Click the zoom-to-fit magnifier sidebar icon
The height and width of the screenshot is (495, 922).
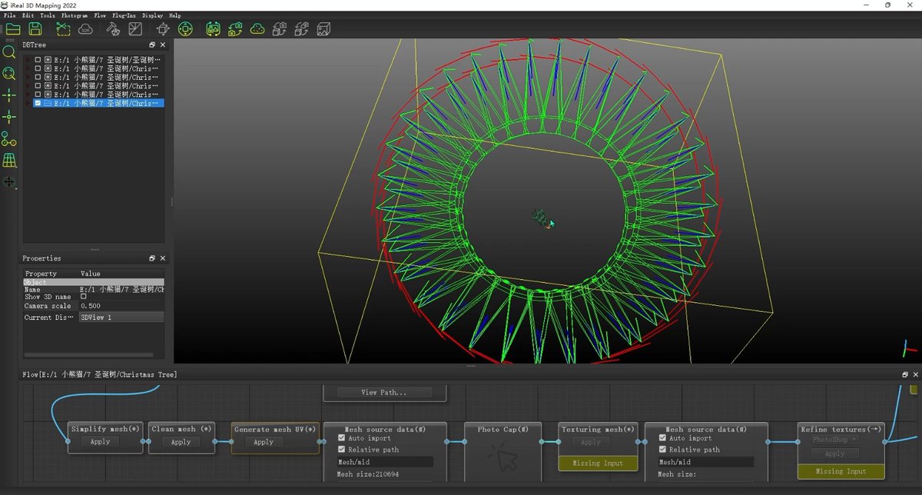[x=9, y=74]
